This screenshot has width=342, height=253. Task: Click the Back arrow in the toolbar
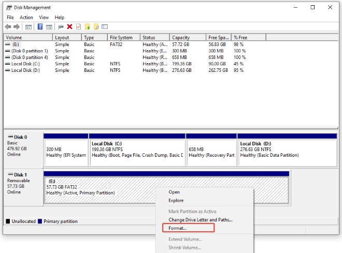tap(8, 27)
